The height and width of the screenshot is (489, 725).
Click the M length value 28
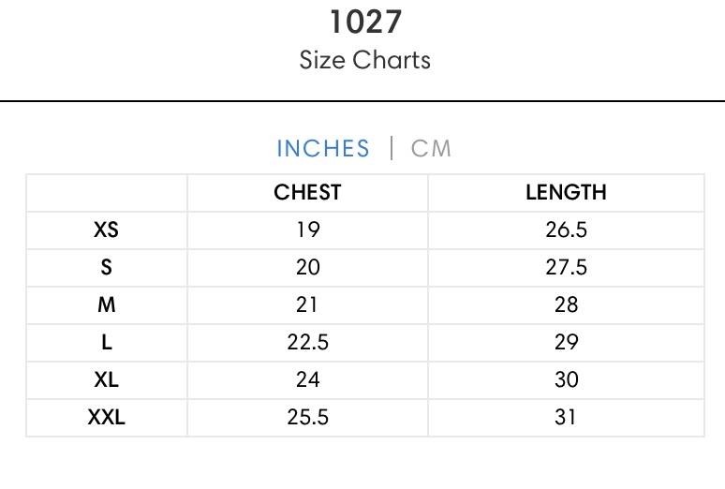567,304
